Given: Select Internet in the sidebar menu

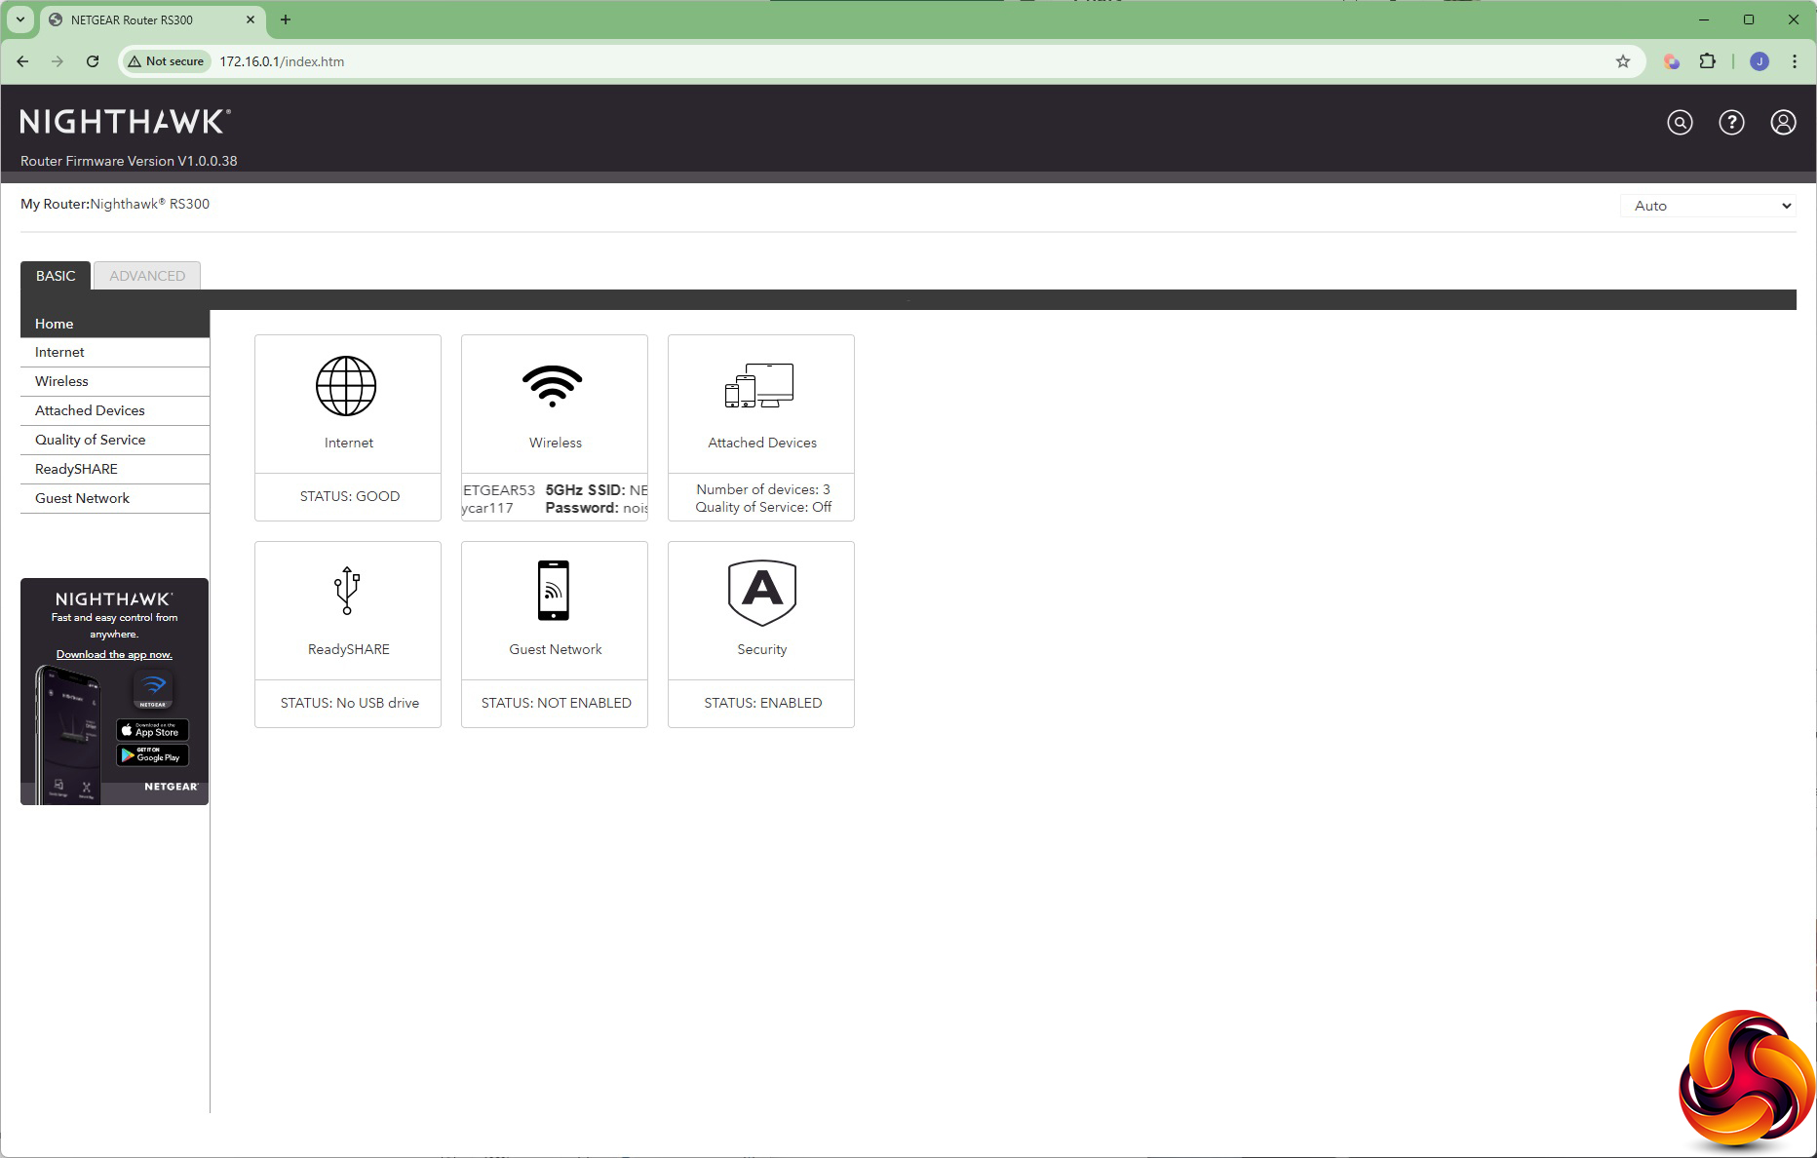Looking at the screenshot, I should 115,353.
